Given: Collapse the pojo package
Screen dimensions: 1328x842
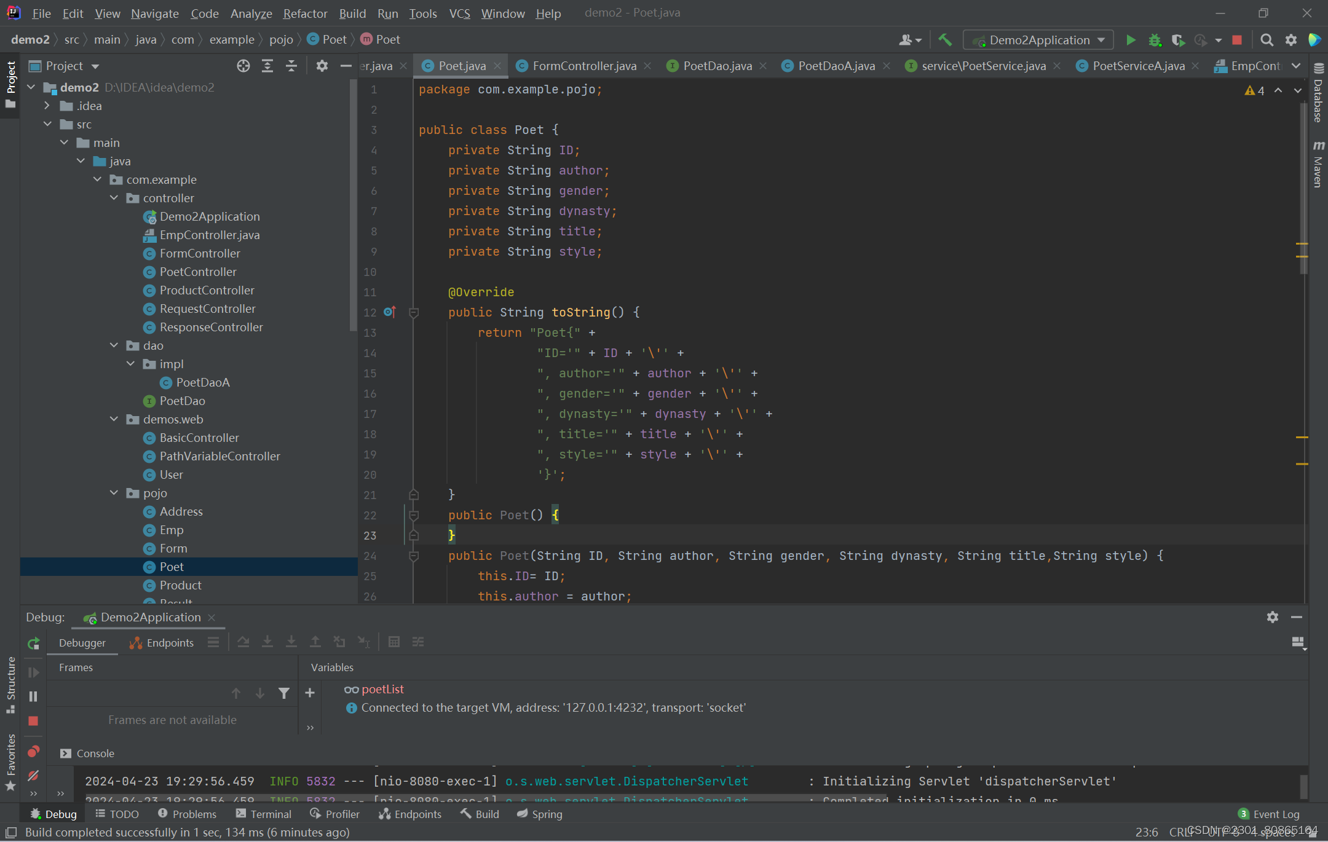Looking at the screenshot, I should click(x=114, y=493).
